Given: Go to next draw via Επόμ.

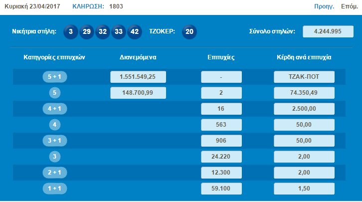Looking at the screenshot, I should [x=349, y=6].
